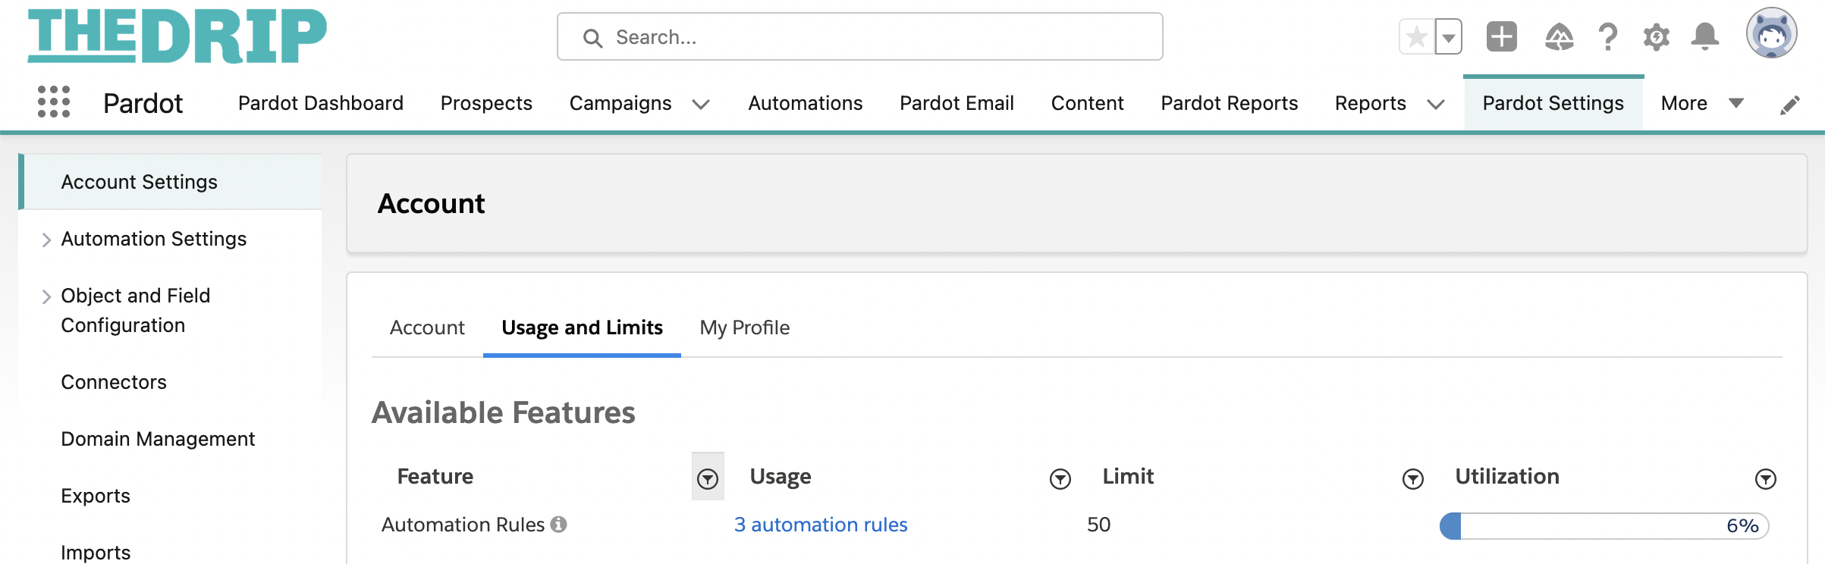Open the favorites list dropdown arrow

click(1448, 36)
